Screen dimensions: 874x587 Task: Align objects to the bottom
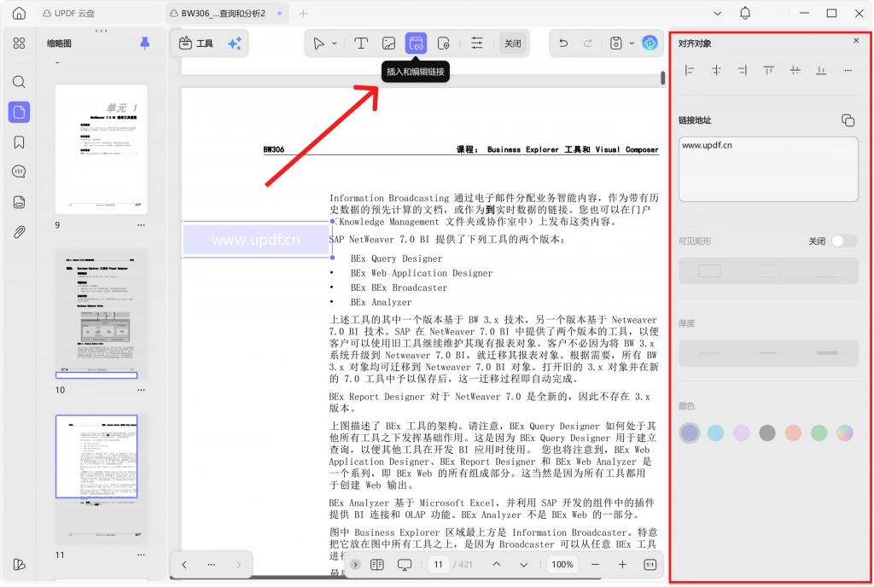click(x=821, y=70)
